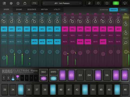Image resolution: width=130 pixels, height=97 pixels.
Task: Tap the lit D1 drum pad
Action: point(62,75)
